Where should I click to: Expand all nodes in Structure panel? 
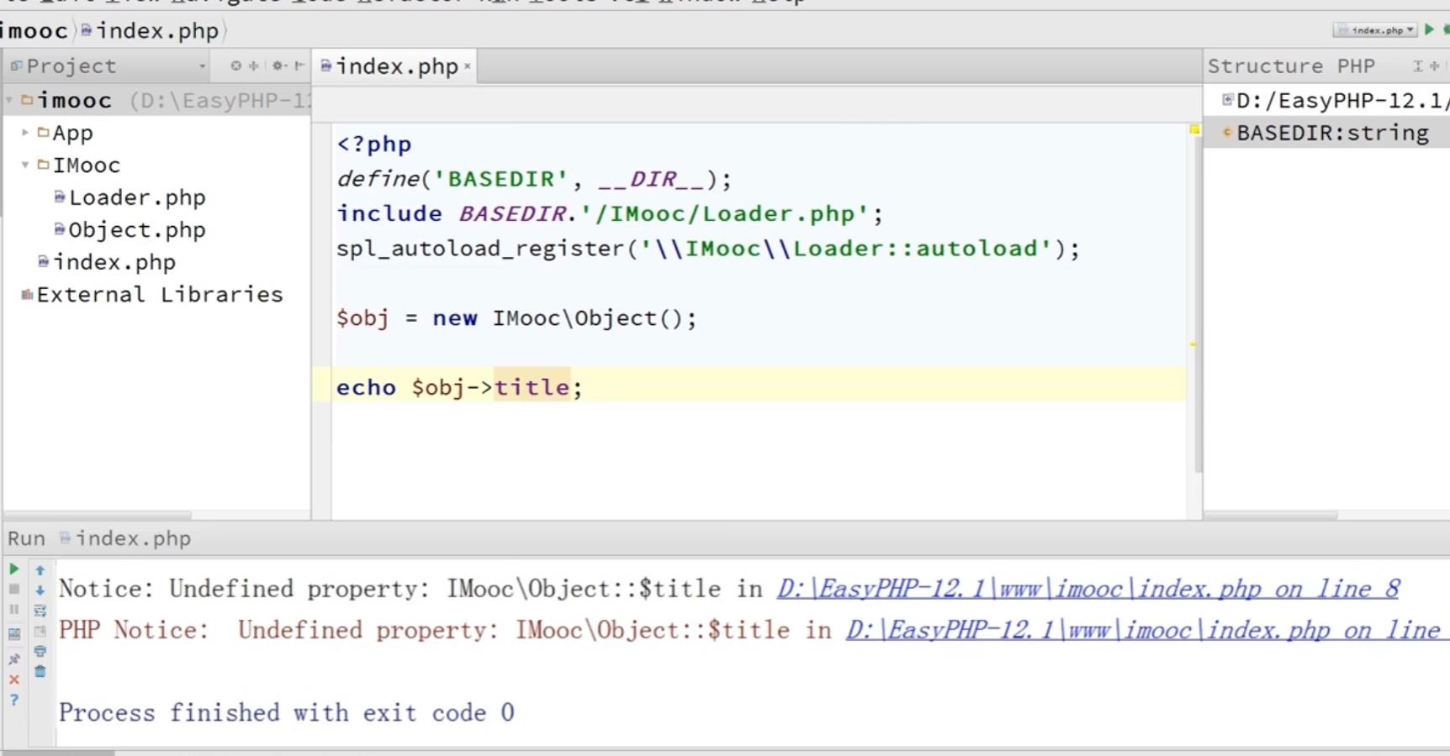pyautogui.click(x=1418, y=66)
